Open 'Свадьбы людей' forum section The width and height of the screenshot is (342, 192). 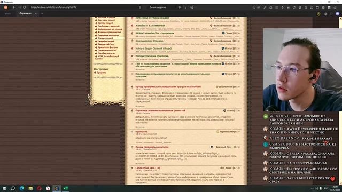point(106,42)
